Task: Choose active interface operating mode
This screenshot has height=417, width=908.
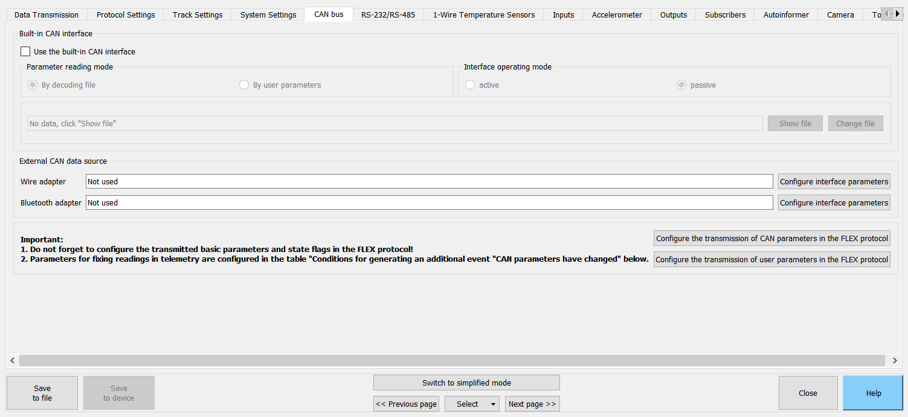Action: coord(470,85)
